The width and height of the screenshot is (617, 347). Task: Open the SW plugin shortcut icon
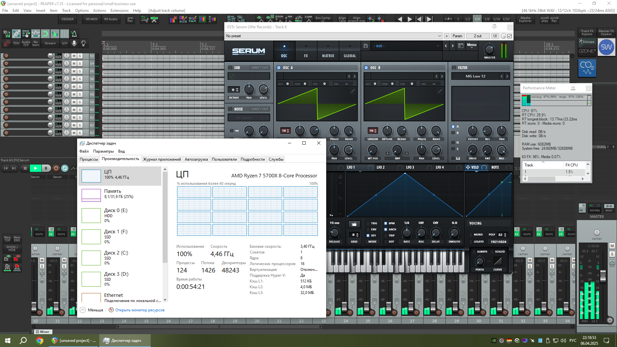click(606, 47)
